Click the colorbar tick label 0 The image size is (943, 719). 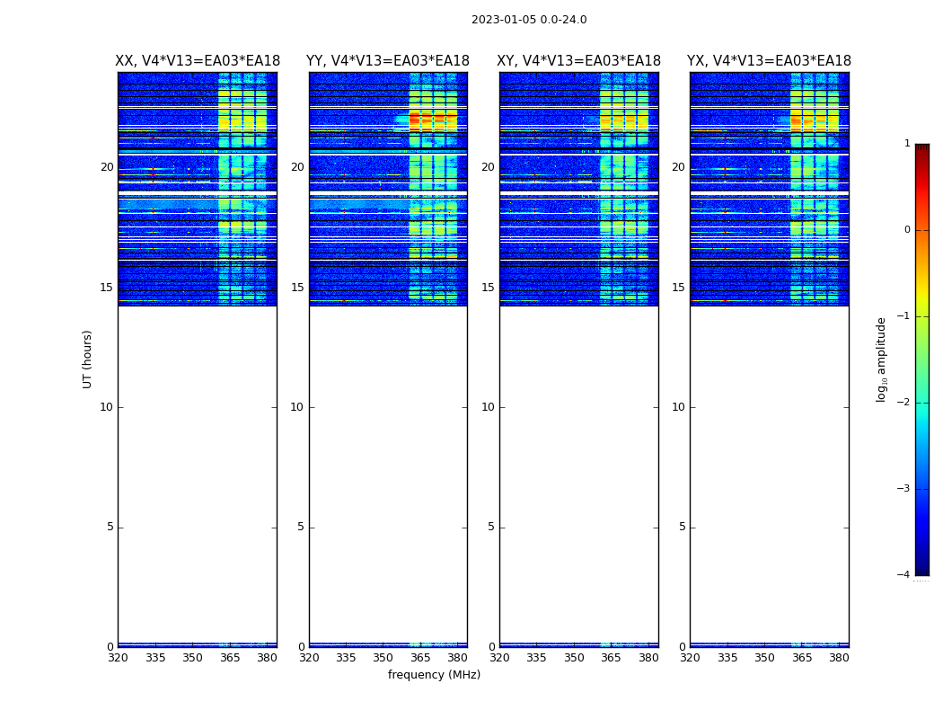(x=907, y=230)
